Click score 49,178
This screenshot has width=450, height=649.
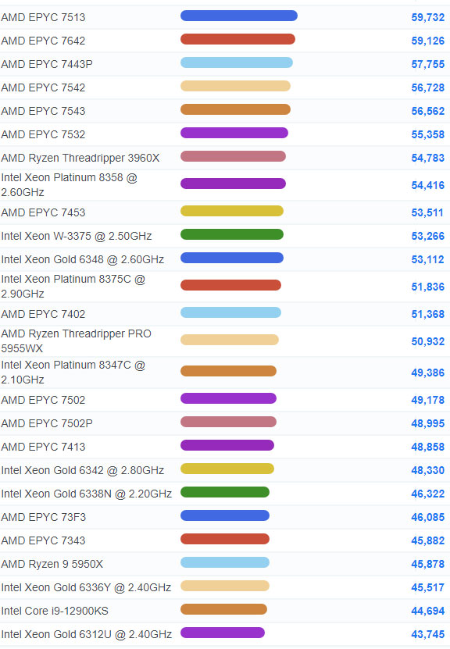pos(427,400)
